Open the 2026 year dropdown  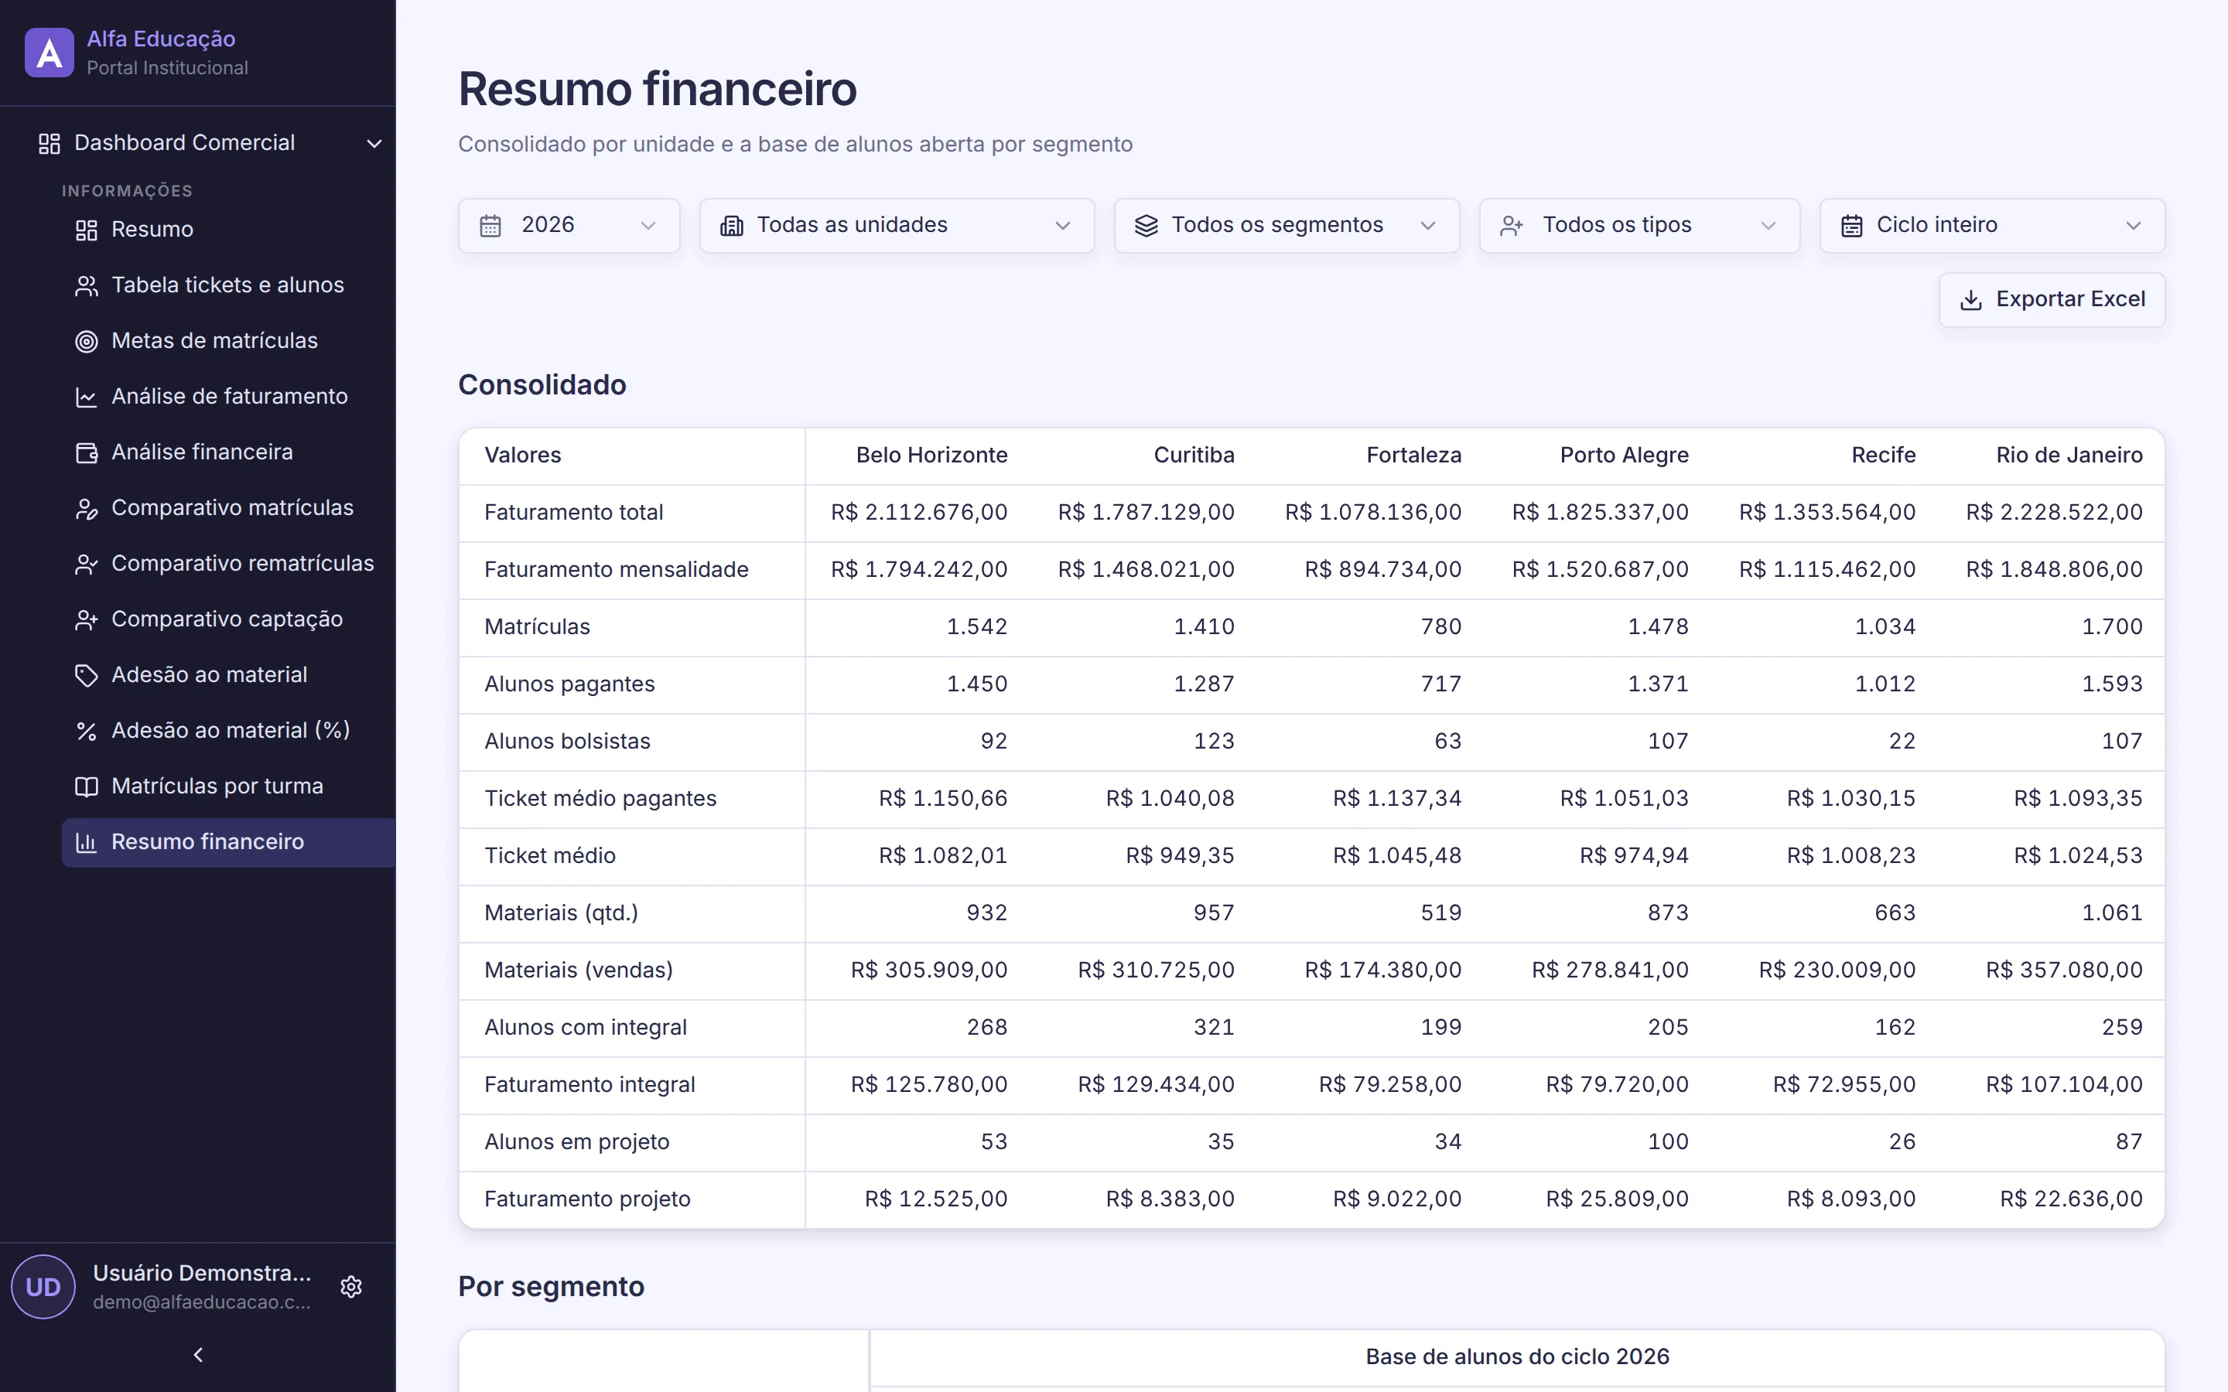pos(569,226)
